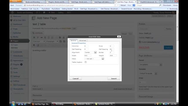The image size is (188, 106).
Task: Open the Windows Start button
Action: 13,104
